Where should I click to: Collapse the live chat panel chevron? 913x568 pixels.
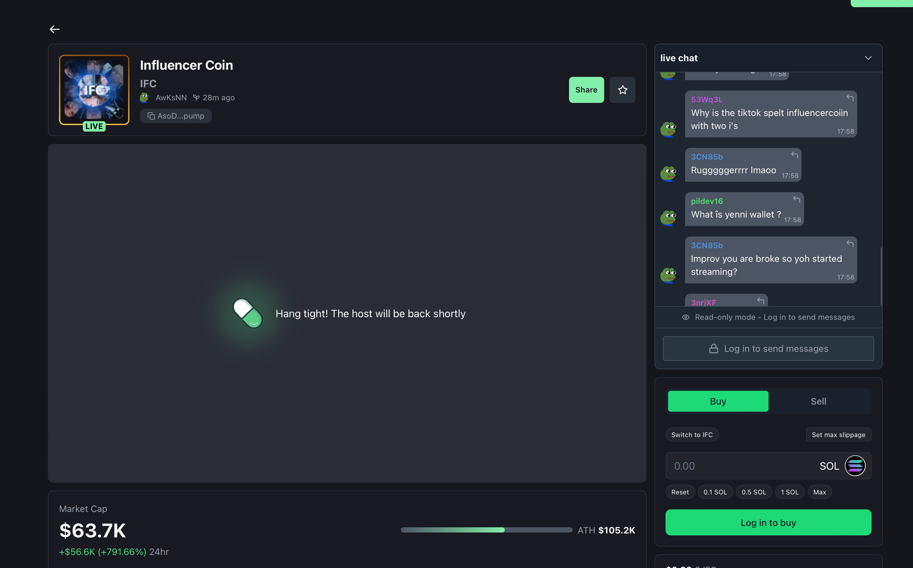pos(868,58)
